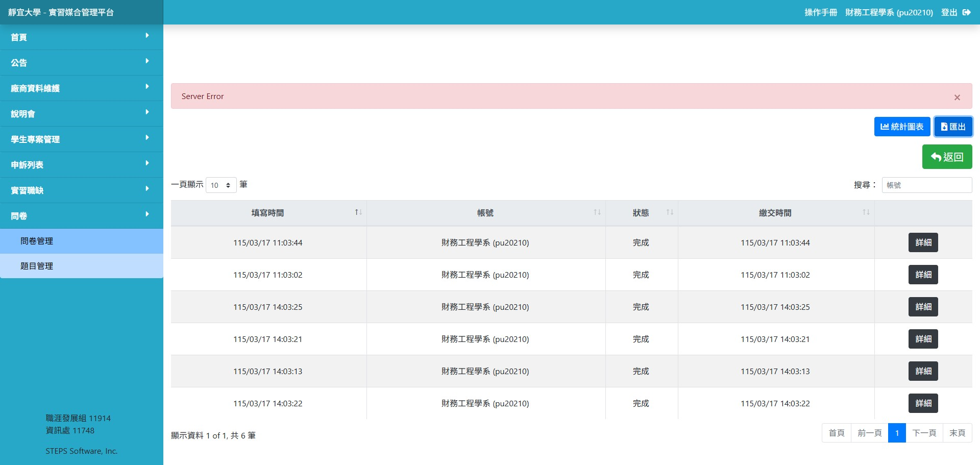Click the 繳交時間 column header

[775, 213]
